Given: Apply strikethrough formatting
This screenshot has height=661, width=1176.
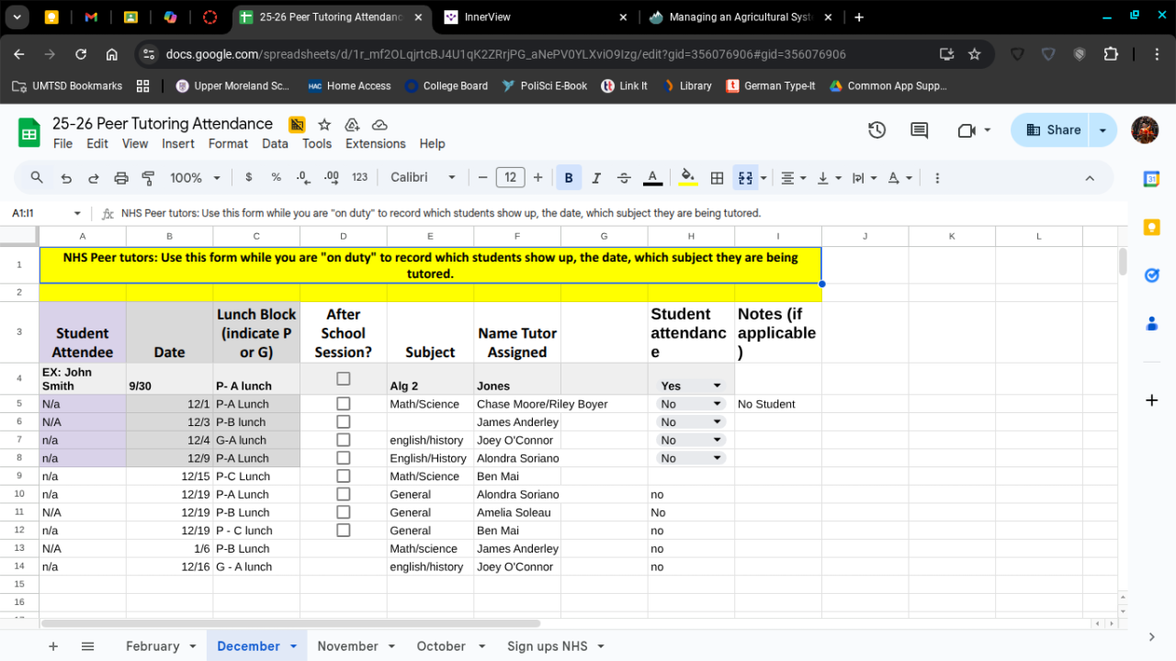Looking at the screenshot, I should click(x=624, y=178).
